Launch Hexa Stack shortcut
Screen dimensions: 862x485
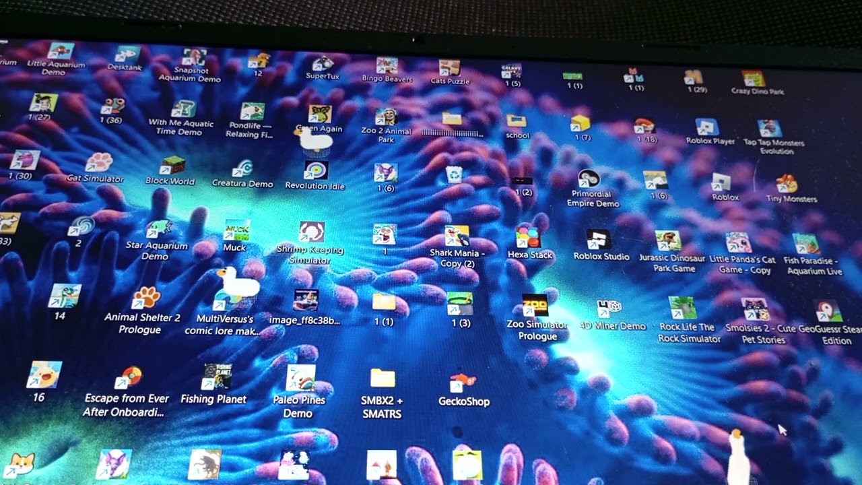click(x=528, y=238)
